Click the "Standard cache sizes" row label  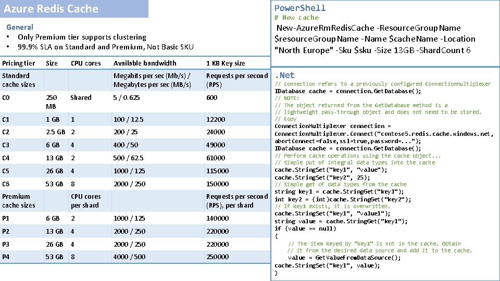point(19,80)
